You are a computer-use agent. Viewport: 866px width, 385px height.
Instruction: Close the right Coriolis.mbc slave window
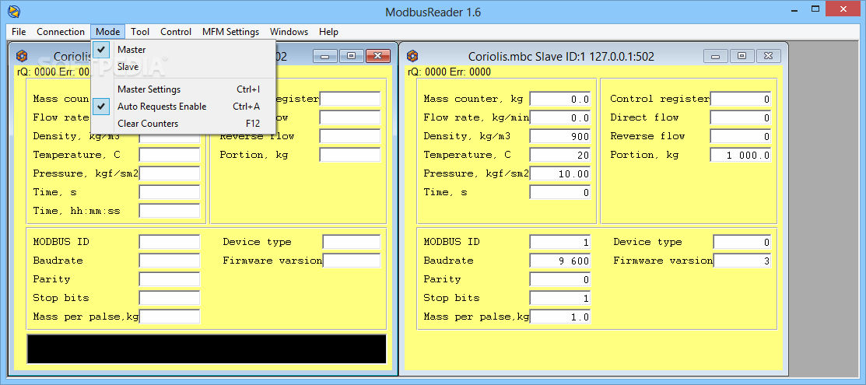[x=768, y=56]
